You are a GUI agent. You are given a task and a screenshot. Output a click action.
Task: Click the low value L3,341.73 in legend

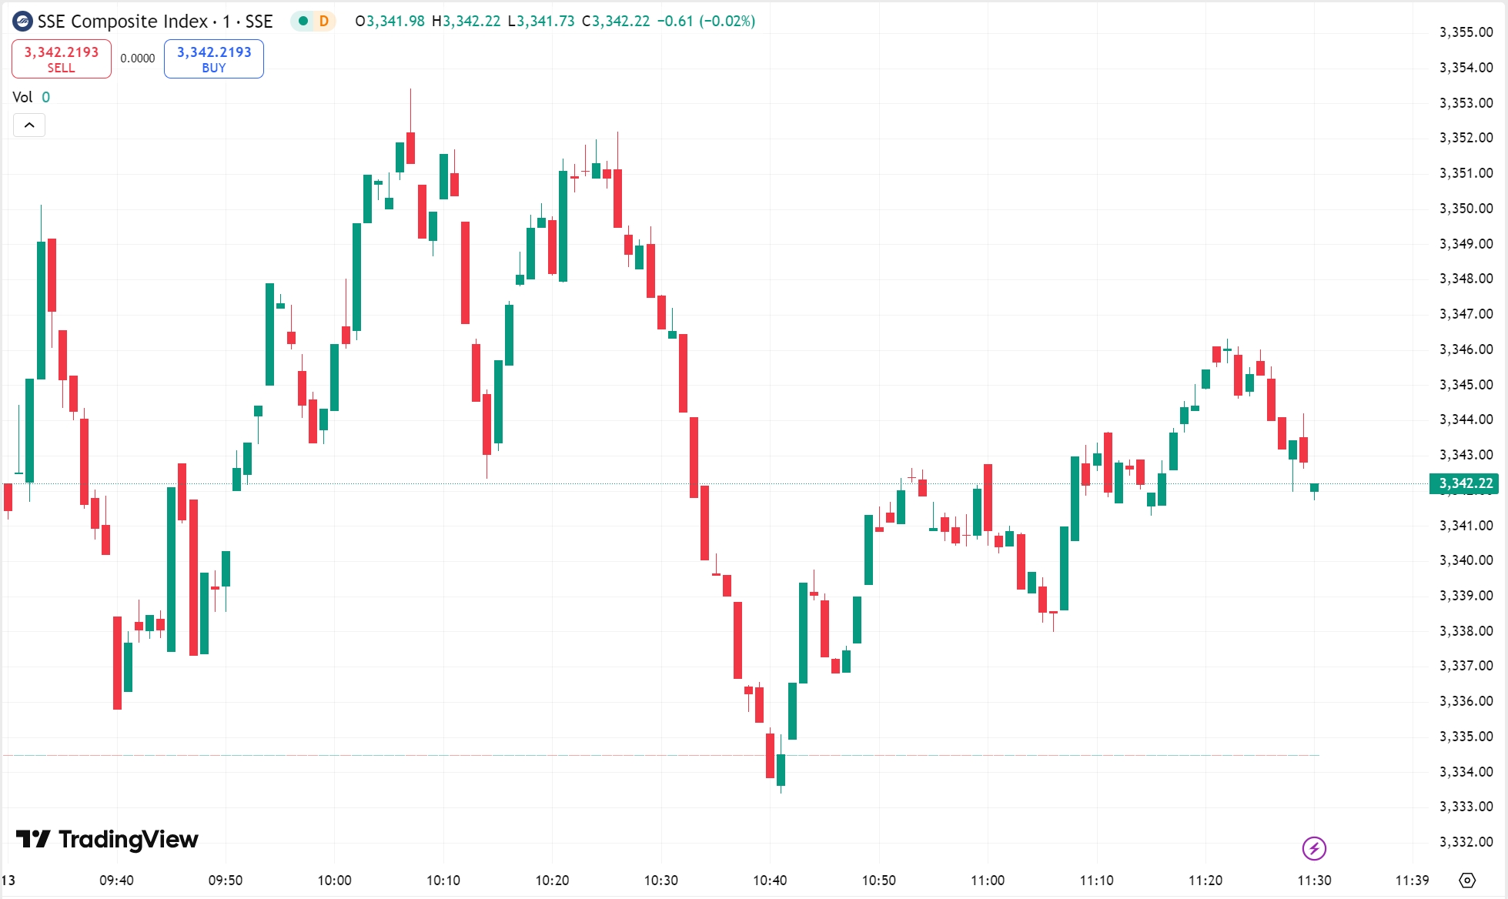point(541,22)
